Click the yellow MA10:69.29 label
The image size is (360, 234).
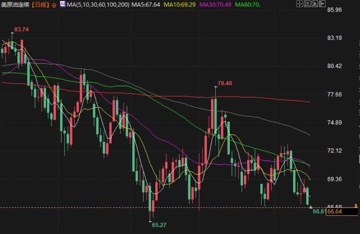180,4
